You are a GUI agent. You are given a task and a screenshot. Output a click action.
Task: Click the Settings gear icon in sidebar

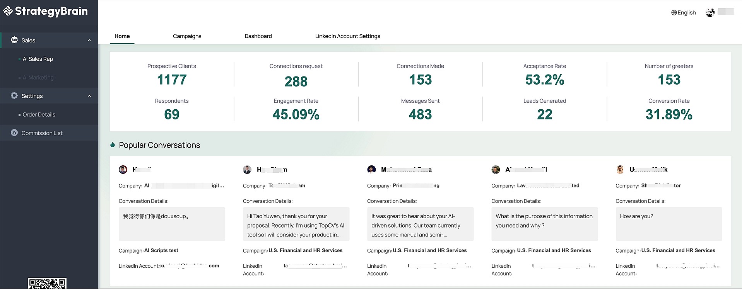(x=14, y=96)
